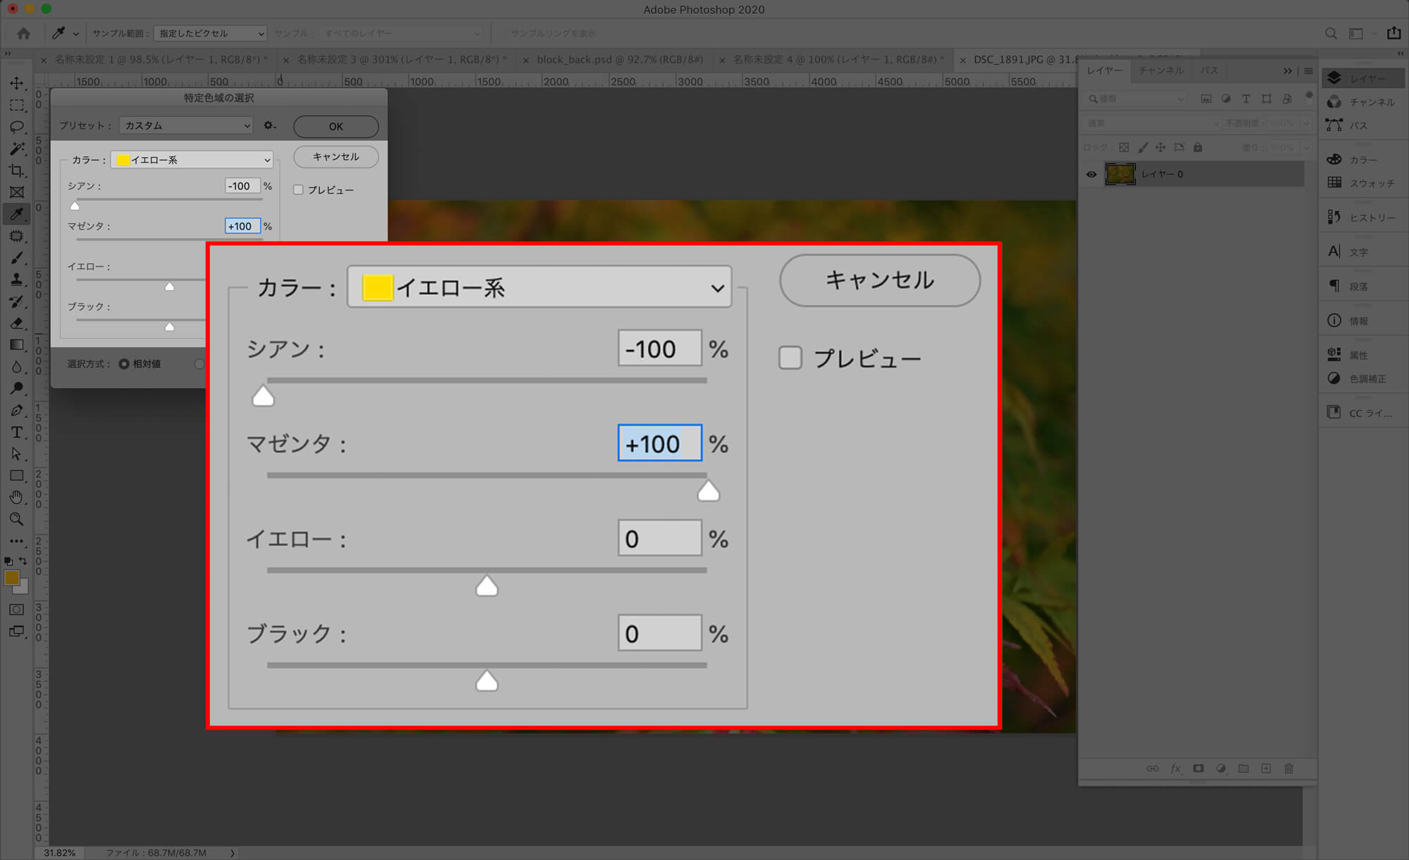The image size is (1409, 860).
Task: Select the 相対値 radio button
Action: tap(124, 364)
